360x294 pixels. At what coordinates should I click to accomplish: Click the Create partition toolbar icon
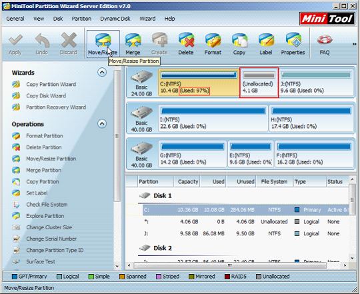159,41
